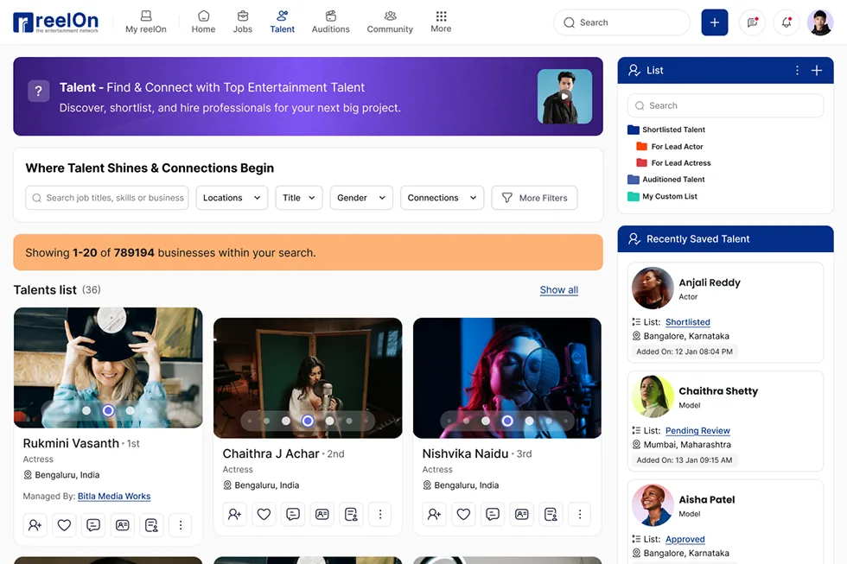Open message icon on Nishvika Naidu card
Screen dimensions: 847x564
click(x=492, y=514)
